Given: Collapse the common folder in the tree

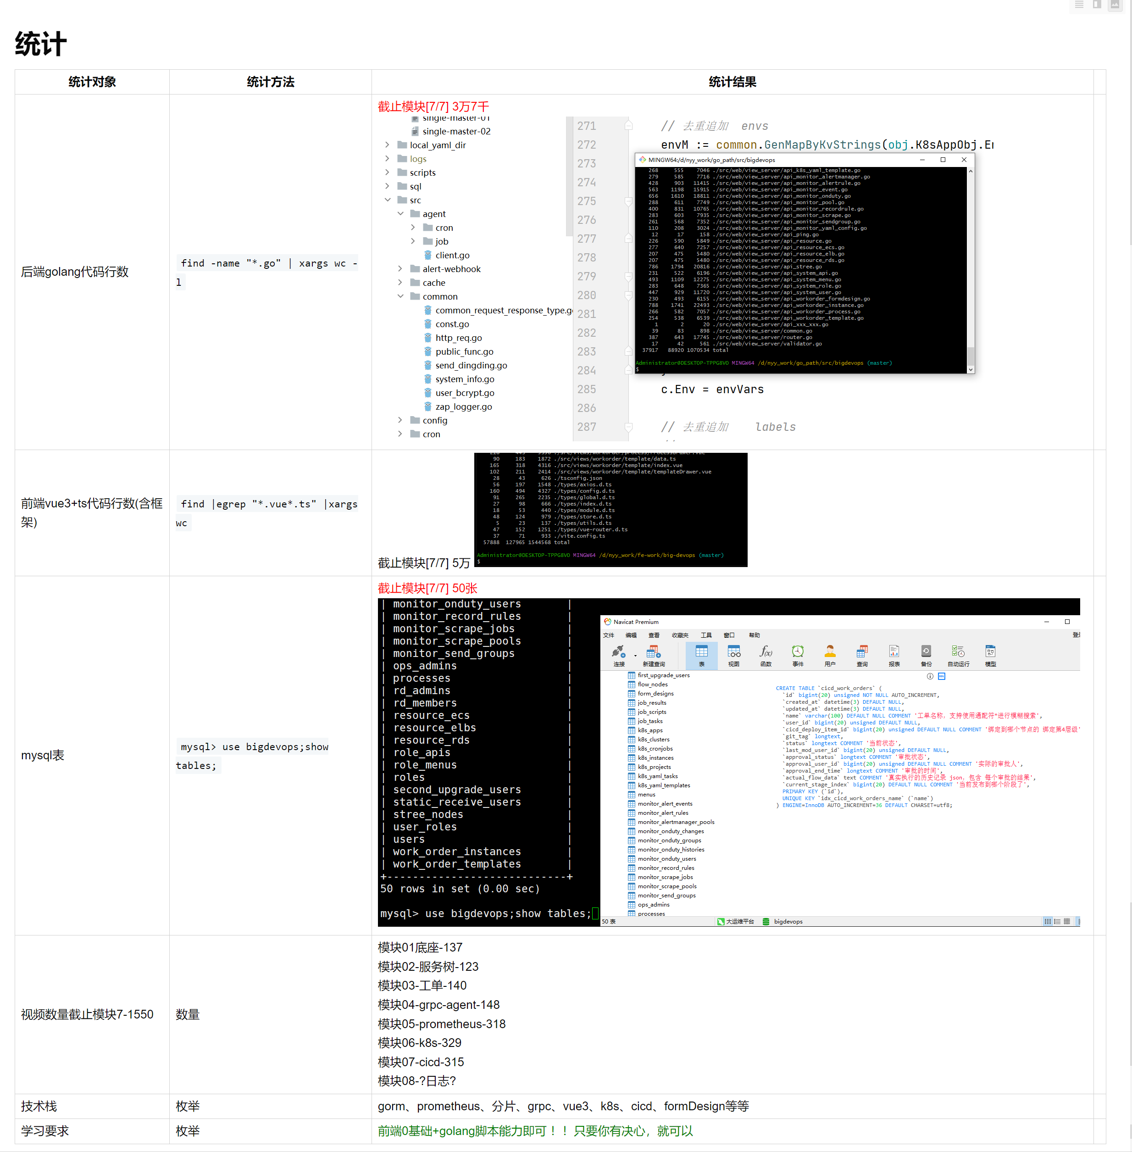Looking at the screenshot, I should pyautogui.click(x=400, y=296).
